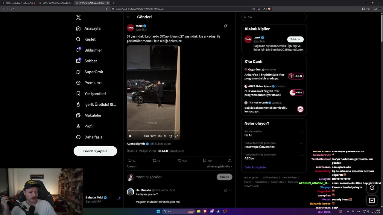
Task: Bookmark the post with 150 bookmarks
Action: tap(205, 160)
